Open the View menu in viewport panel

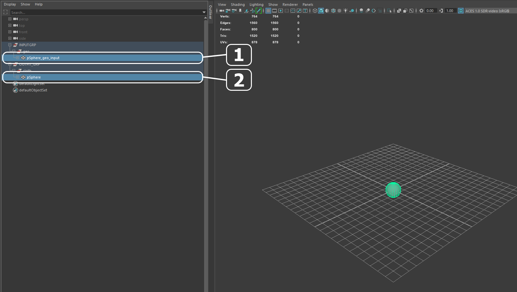(222, 5)
